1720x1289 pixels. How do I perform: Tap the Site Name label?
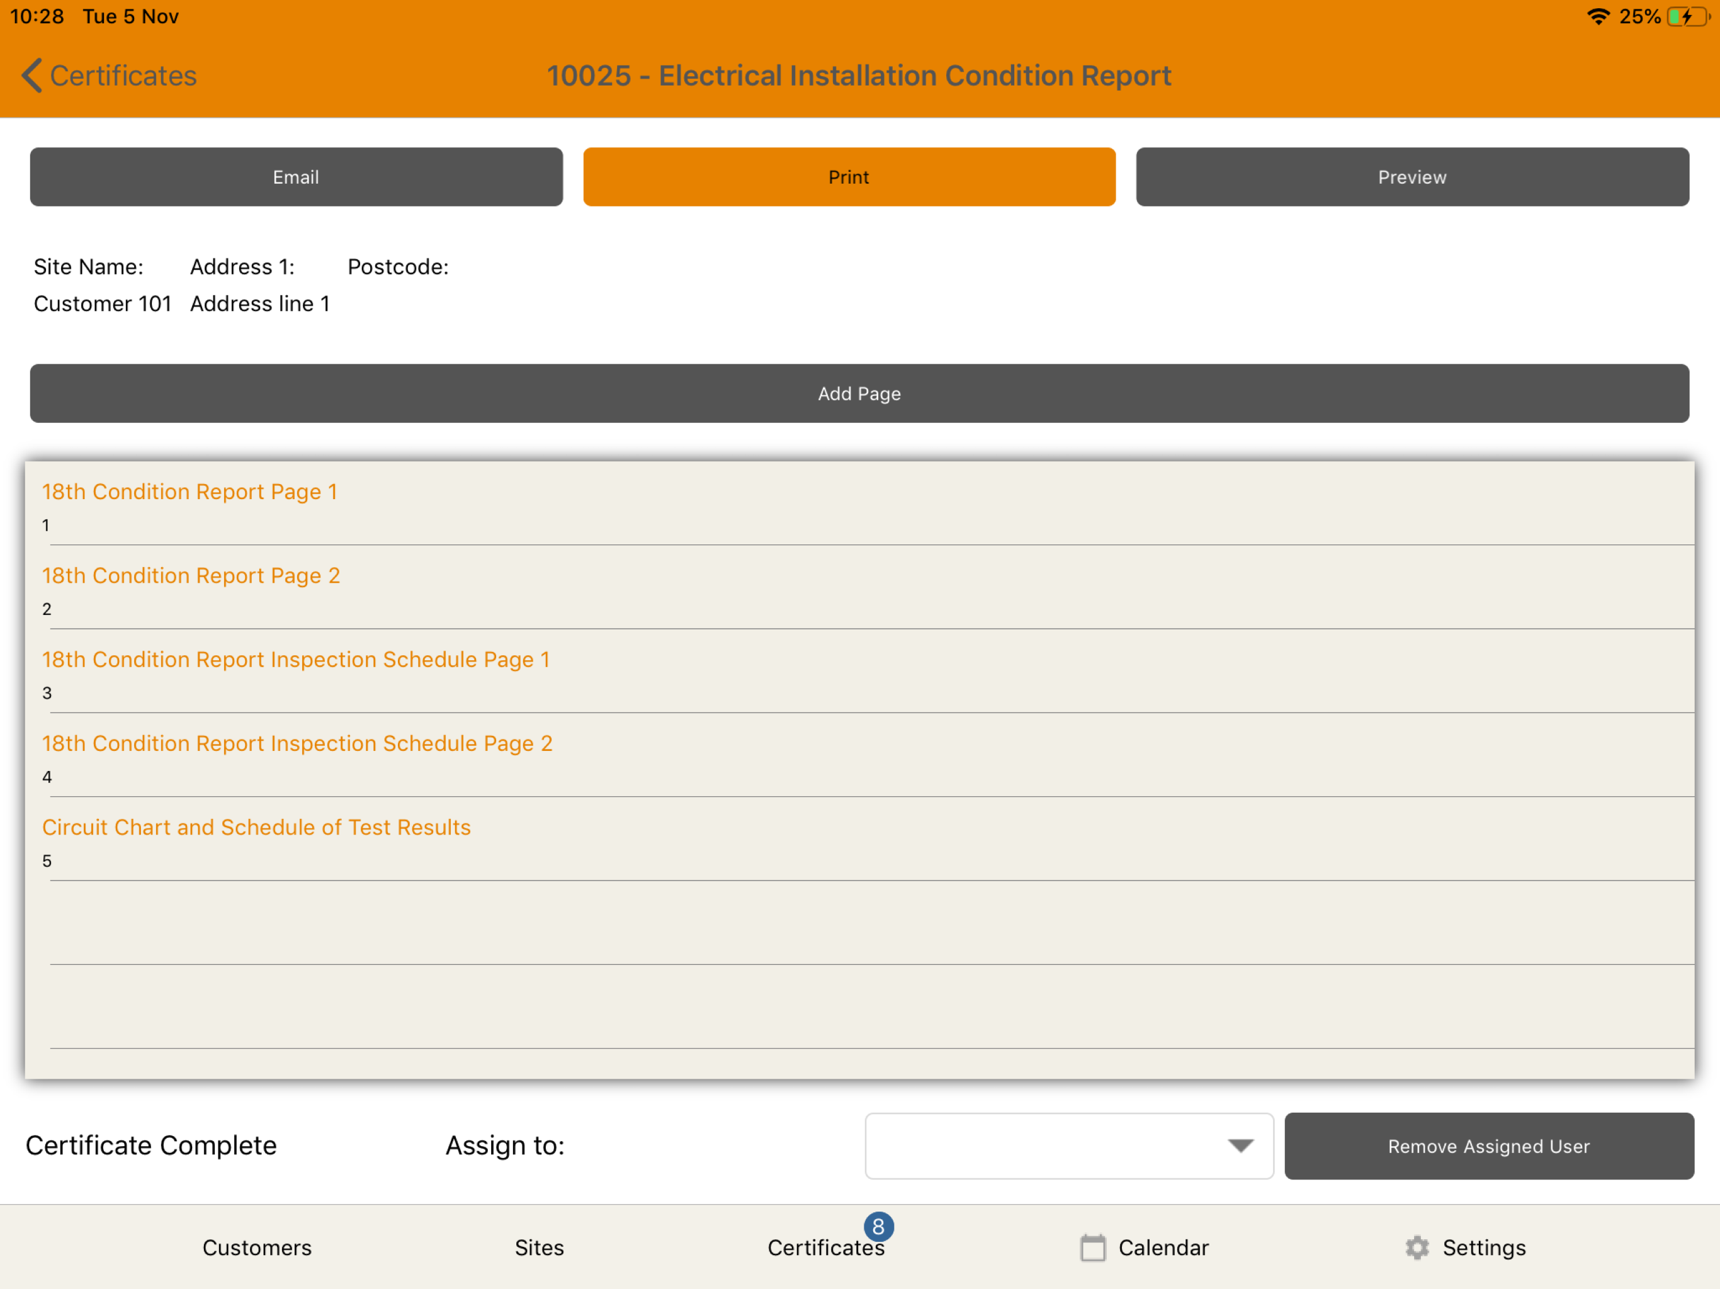pyautogui.click(x=89, y=267)
